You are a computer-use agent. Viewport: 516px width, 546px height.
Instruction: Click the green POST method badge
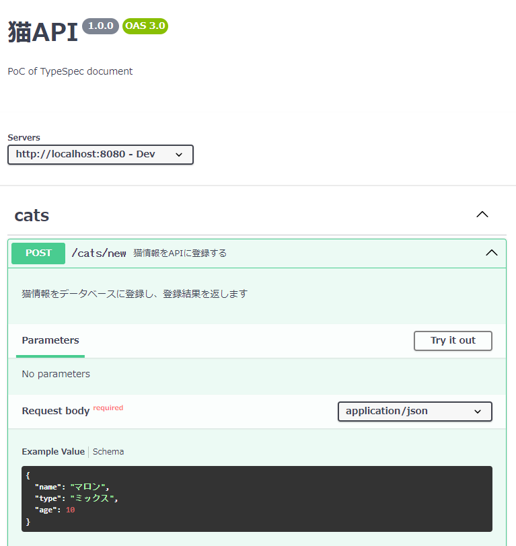(38, 253)
